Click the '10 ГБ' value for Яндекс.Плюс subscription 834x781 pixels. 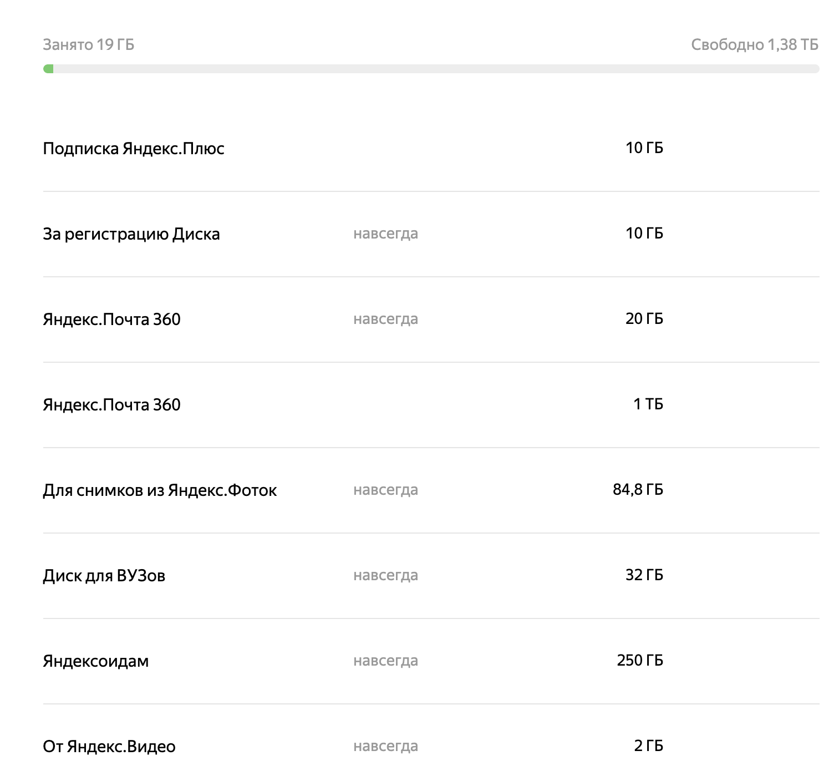click(x=644, y=148)
